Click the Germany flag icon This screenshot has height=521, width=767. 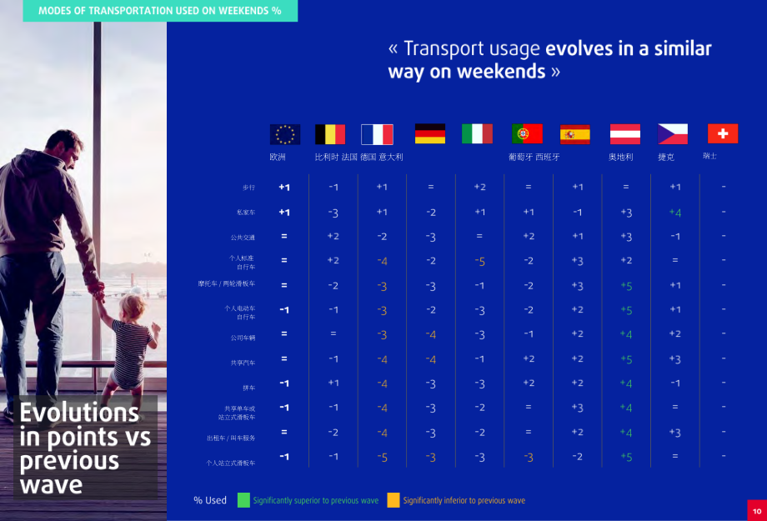coord(430,133)
